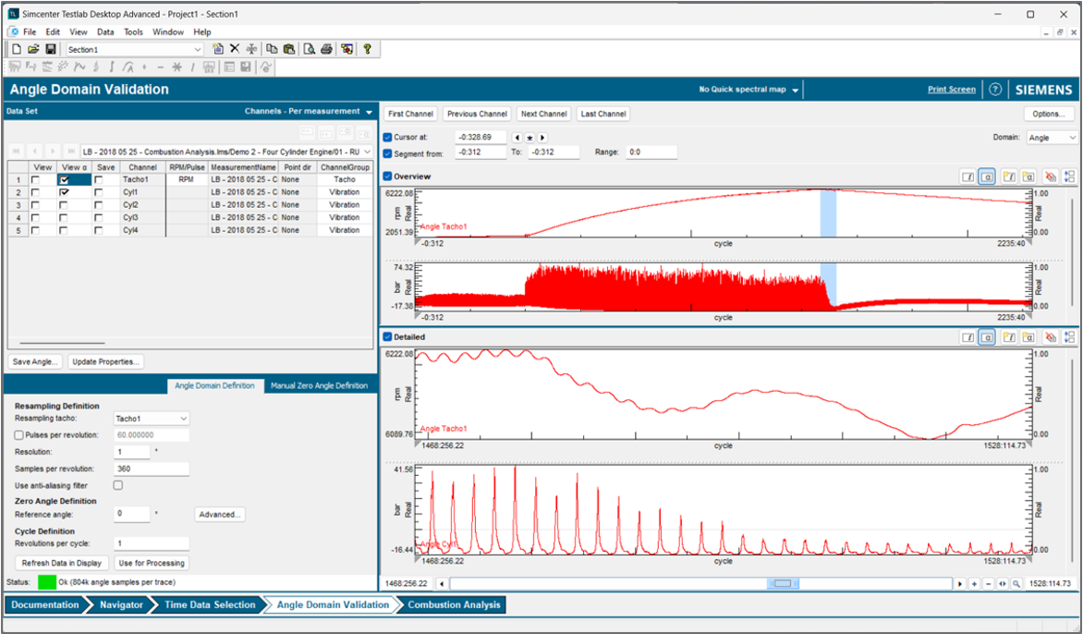Click the pinned time display icon in Detailed toolbar
This screenshot has width=1083, height=634.
coord(1009,337)
